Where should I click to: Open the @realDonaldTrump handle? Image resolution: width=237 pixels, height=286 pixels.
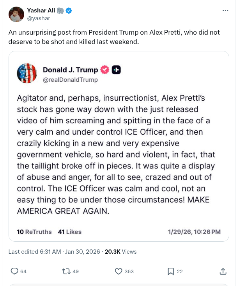70,80
